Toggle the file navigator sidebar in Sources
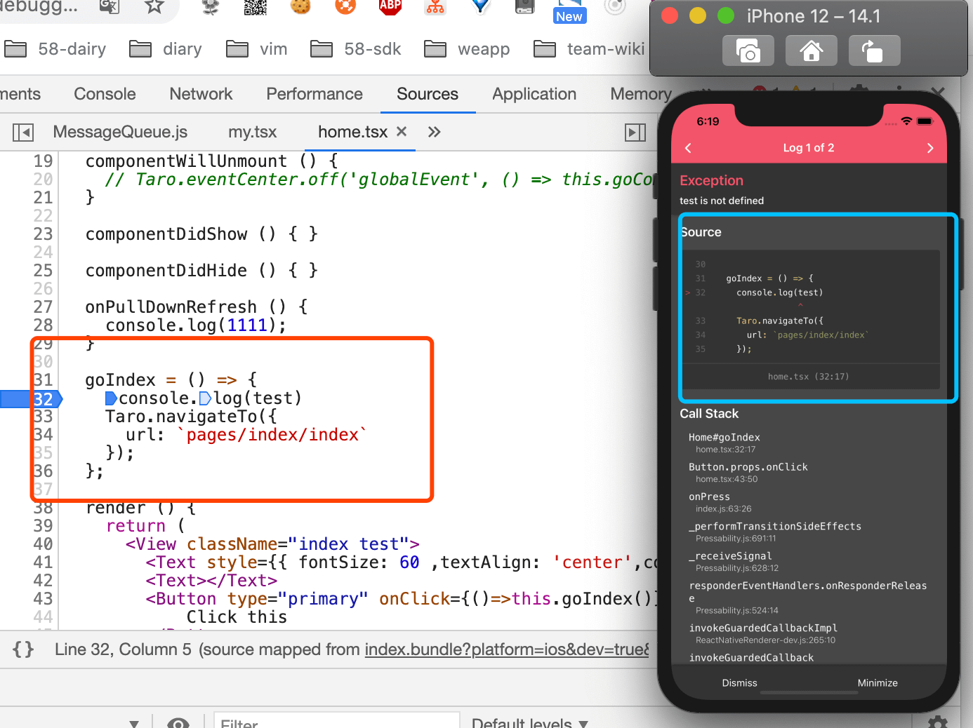The height and width of the screenshot is (728, 973). 23,132
